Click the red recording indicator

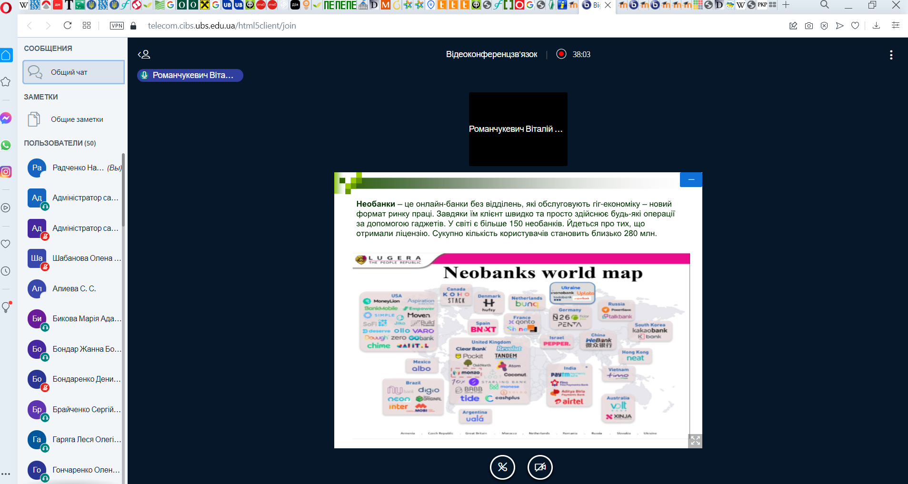click(x=561, y=54)
